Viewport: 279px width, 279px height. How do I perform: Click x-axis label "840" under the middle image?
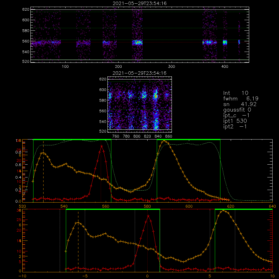click(158, 136)
